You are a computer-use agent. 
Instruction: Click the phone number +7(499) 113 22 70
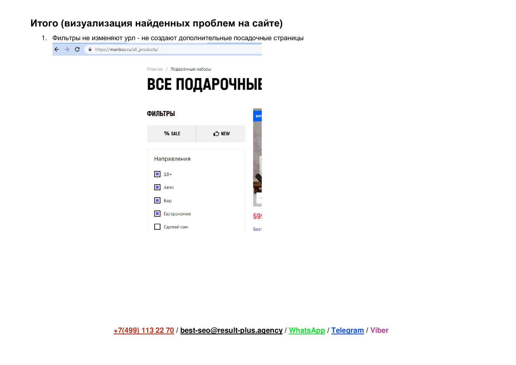click(144, 330)
